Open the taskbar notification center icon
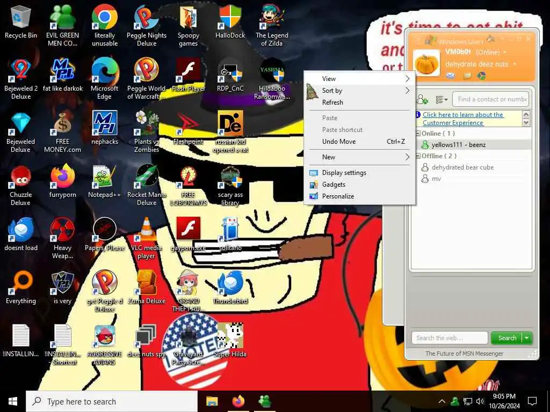 pyautogui.click(x=532, y=401)
